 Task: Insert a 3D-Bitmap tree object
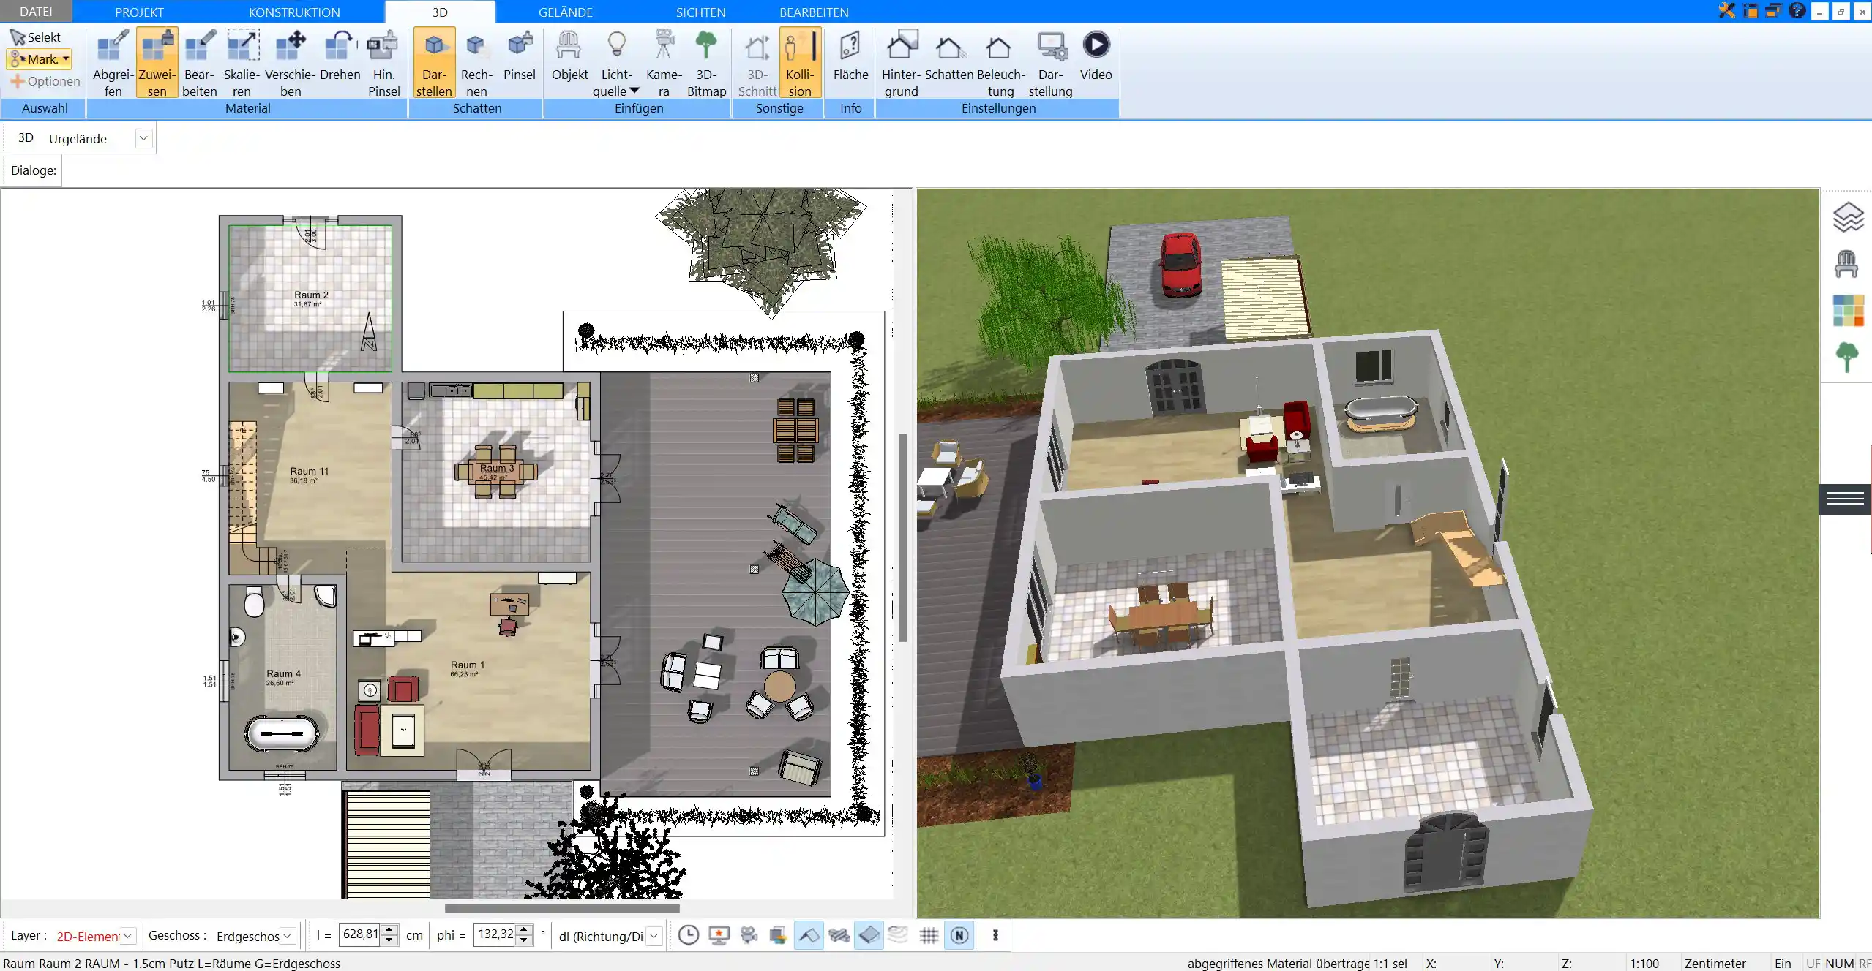point(706,64)
